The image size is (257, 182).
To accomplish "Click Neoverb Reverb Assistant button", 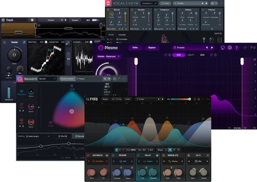I will tap(67, 79).
